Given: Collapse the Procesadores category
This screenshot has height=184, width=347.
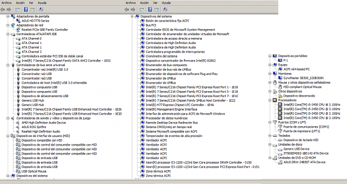Looking at the screenshot, I should click(x=270, y=100).
